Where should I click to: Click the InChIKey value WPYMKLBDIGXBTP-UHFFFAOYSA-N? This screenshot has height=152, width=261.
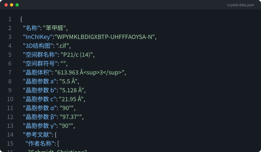[x=105, y=37]
